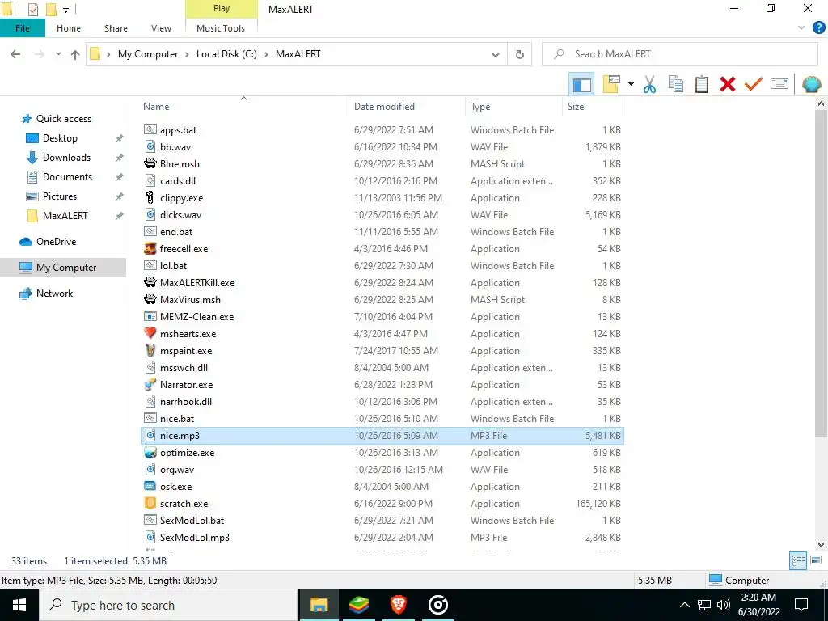Click the Copy icon in toolbar

pyautogui.click(x=676, y=84)
